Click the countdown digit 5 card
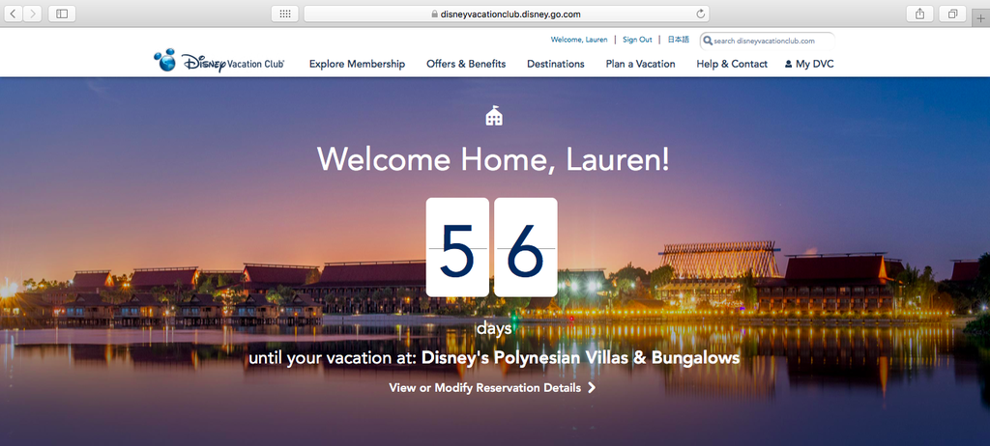The width and height of the screenshot is (990, 446). (457, 247)
